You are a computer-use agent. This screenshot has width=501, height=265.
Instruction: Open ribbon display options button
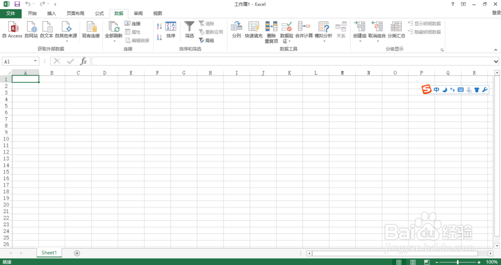tap(463, 4)
